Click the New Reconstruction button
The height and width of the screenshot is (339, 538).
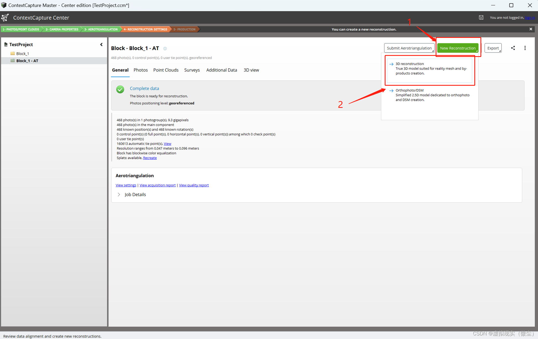click(458, 48)
